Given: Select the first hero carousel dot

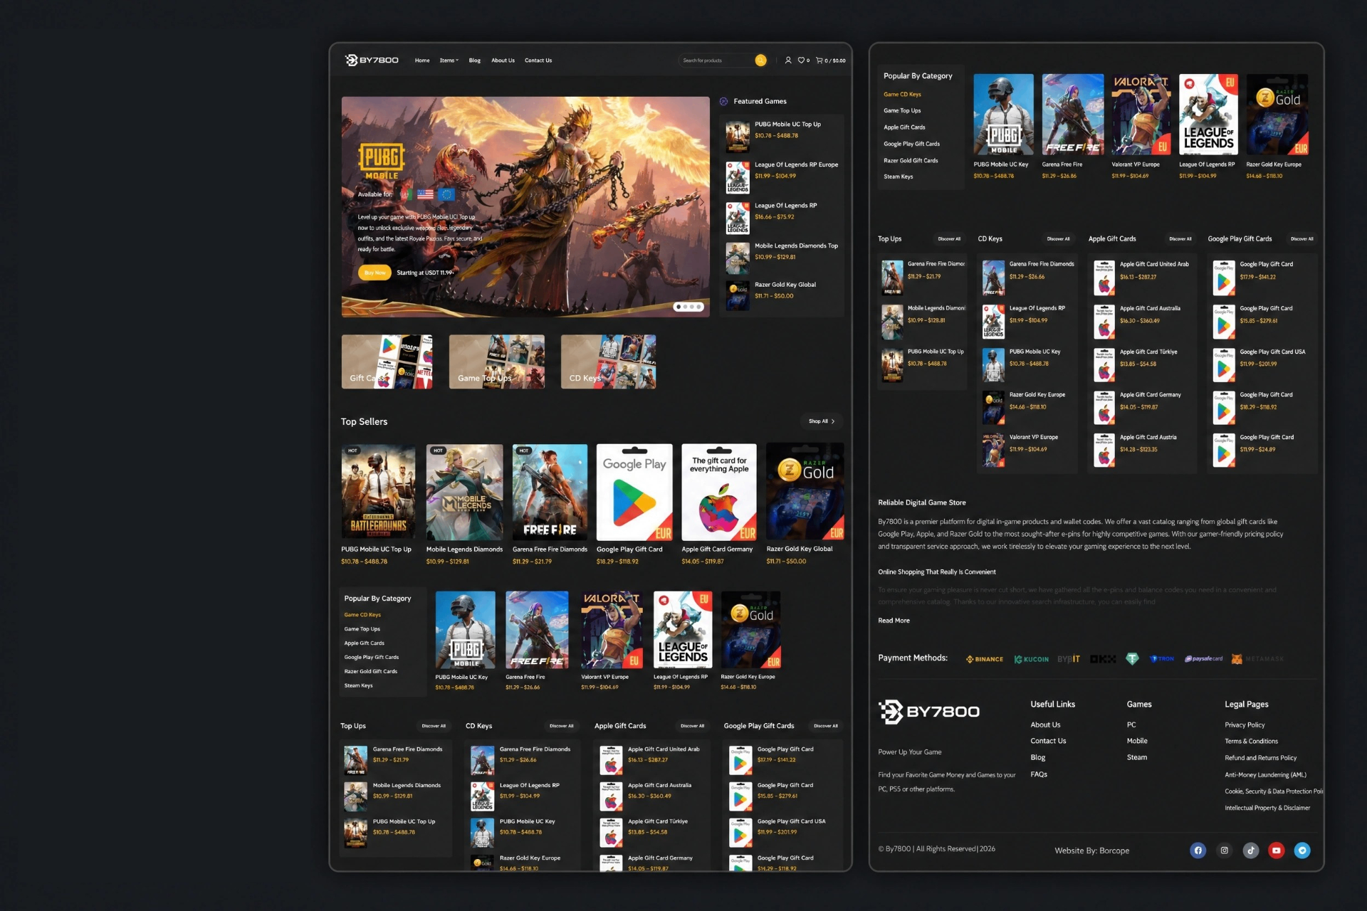Looking at the screenshot, I should point(679,307).
